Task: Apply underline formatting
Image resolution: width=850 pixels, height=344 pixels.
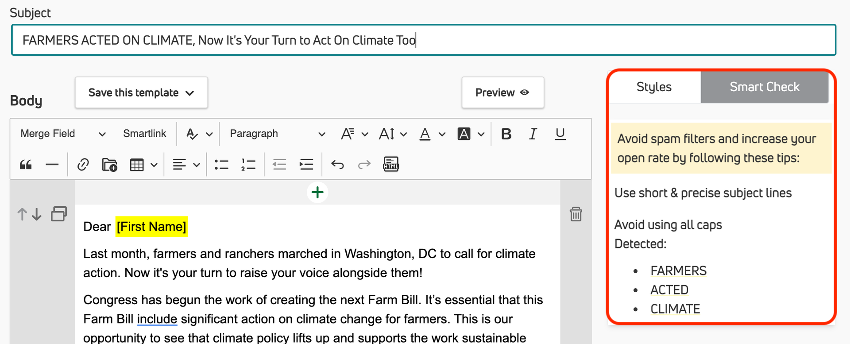Action: (x=560, y=134)
